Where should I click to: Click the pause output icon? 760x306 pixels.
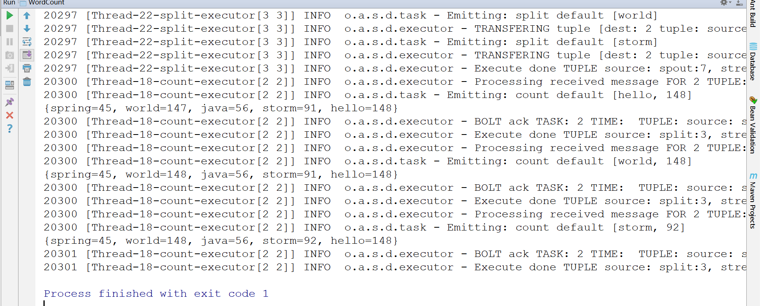(10, 42)
